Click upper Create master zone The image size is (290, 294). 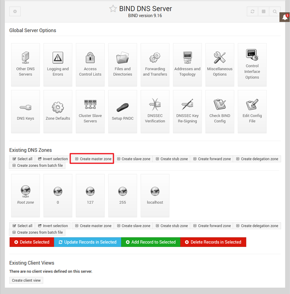93,159
